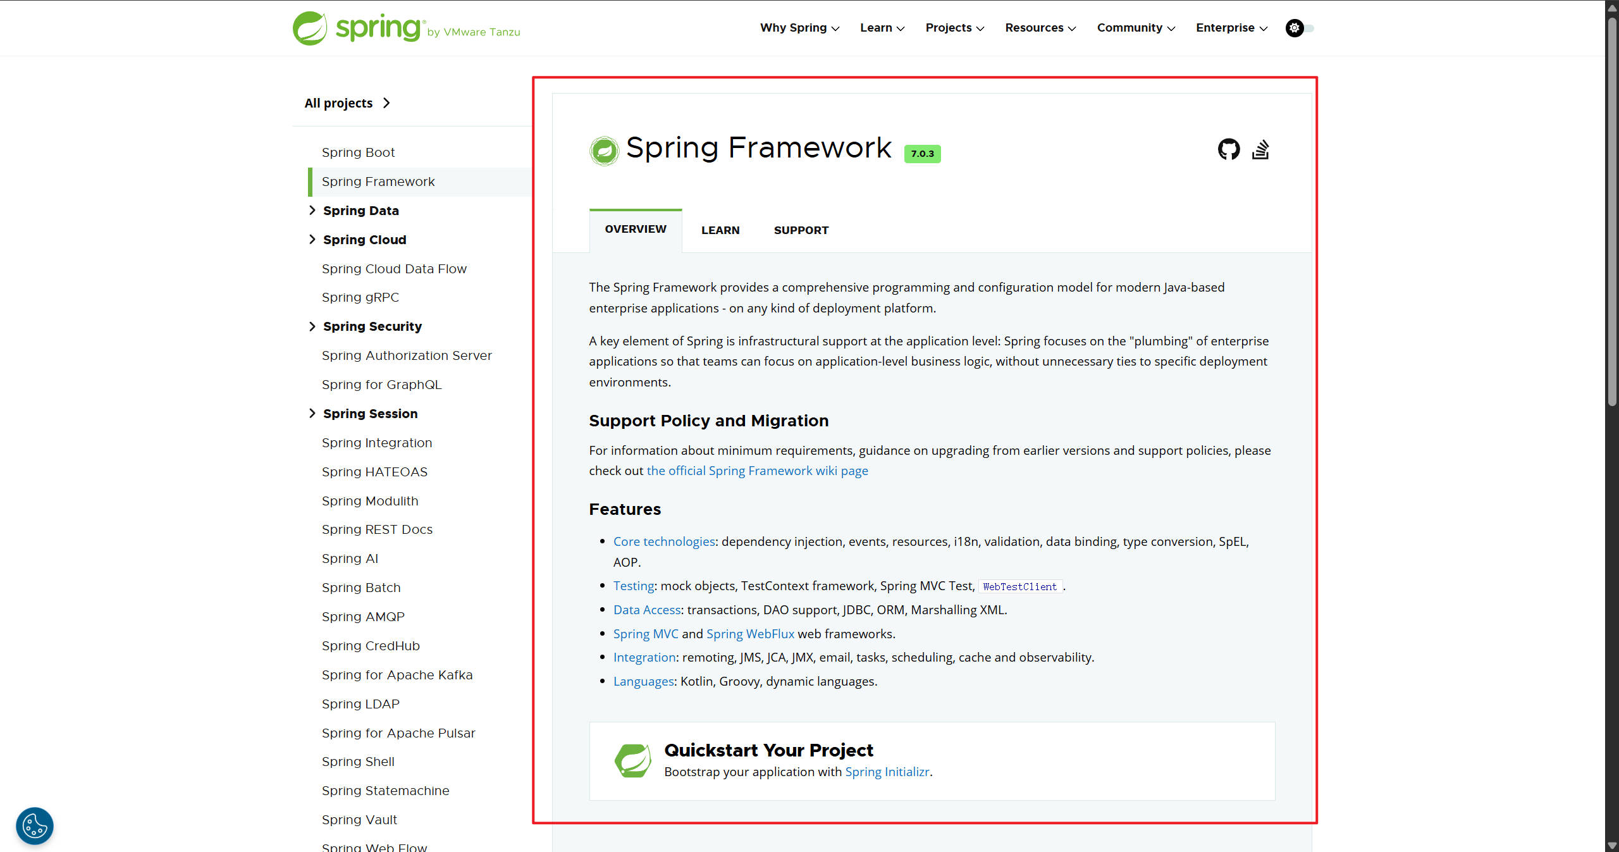
Task: Expand the Spring Session chevron
Action: click(312, 413)
